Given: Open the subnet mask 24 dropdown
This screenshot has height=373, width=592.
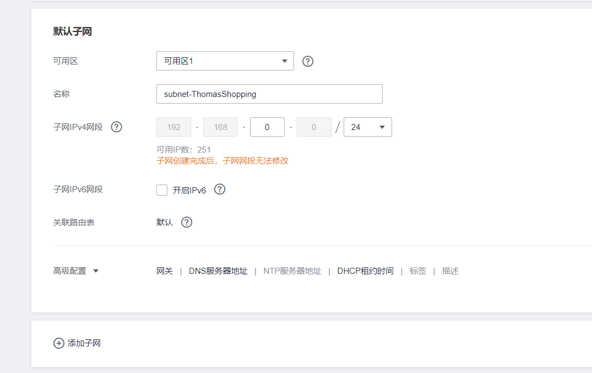Looking at the screenshot, I should 367,127.
